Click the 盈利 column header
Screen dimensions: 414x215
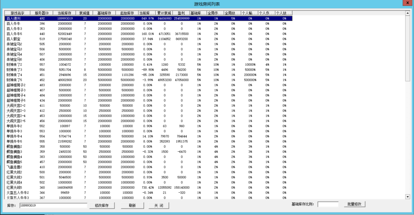pyautogui.click(x=181, y=13)
